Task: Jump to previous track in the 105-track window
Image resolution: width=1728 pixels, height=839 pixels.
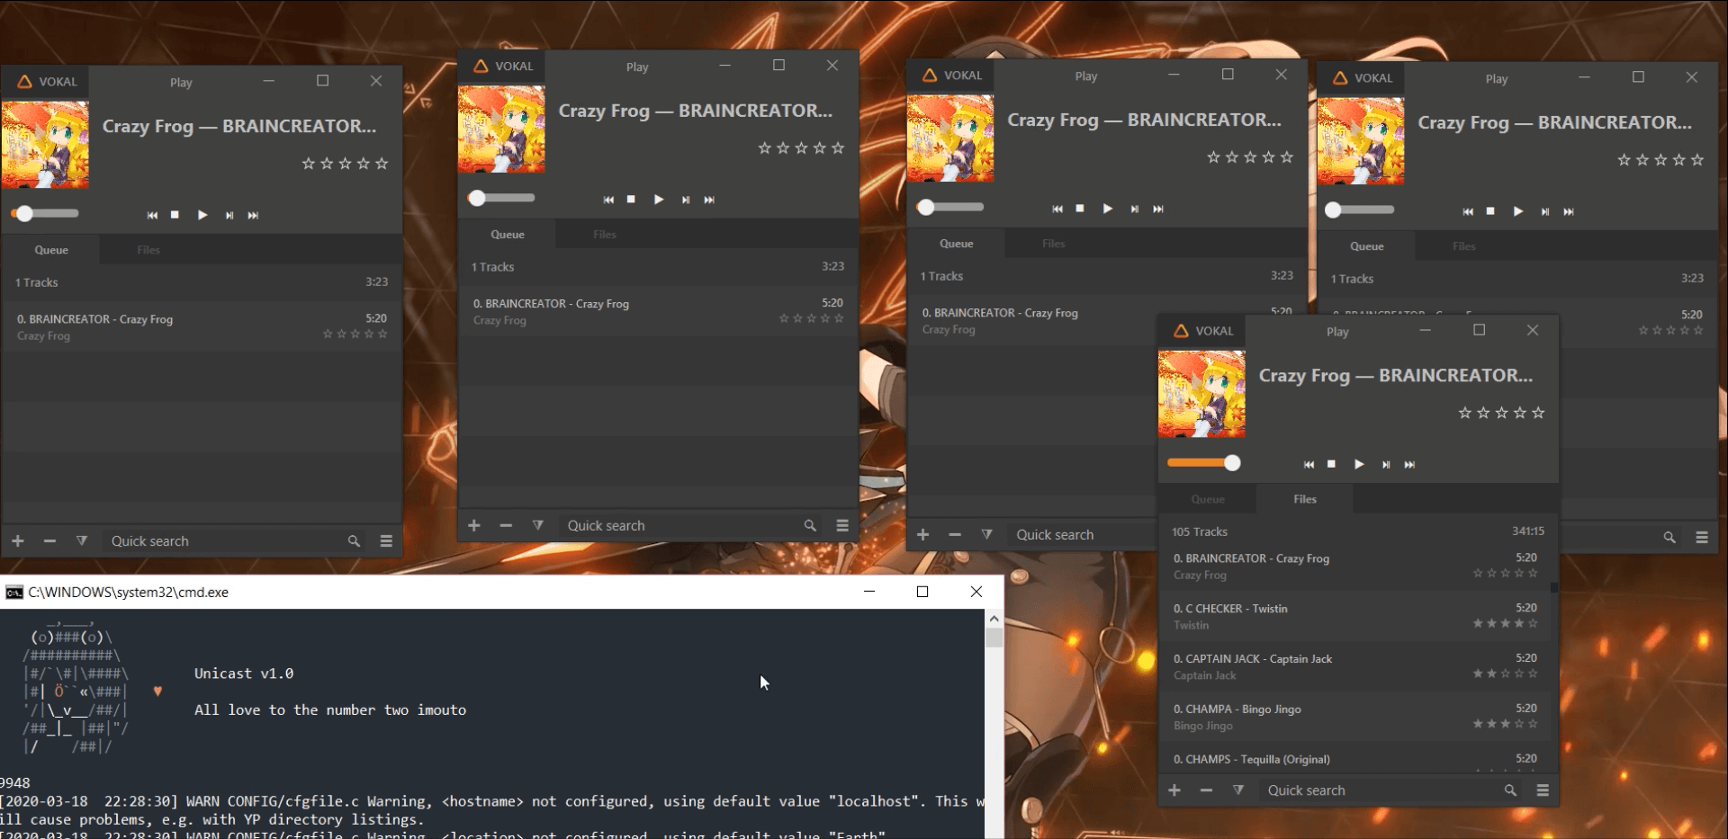Action: (1309, 464)
